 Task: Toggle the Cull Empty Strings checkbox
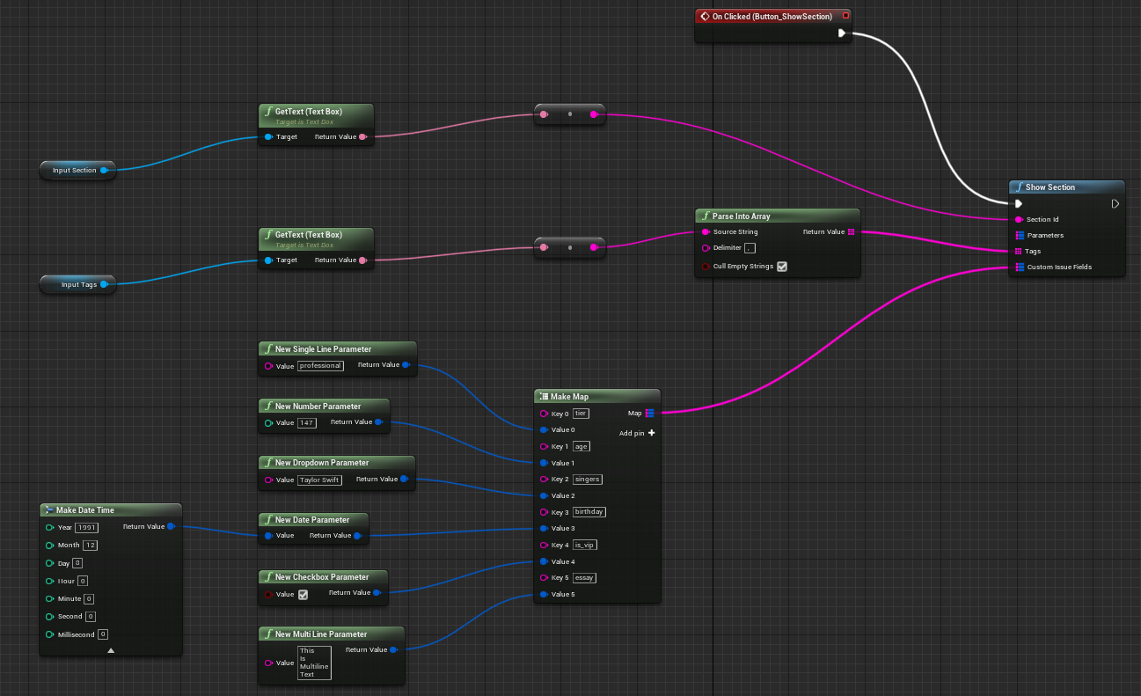[782, 267]
